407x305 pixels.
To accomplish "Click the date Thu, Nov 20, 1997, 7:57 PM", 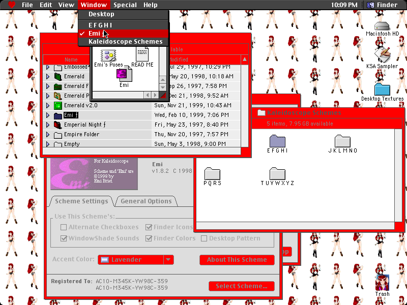I will click(x=191, y=134).
